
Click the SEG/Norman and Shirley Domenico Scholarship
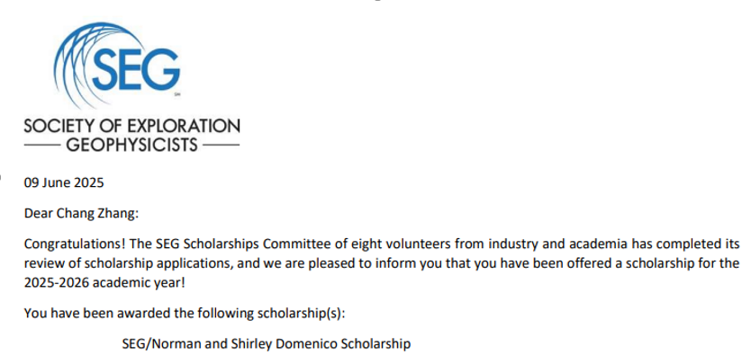tap(267, 343)
